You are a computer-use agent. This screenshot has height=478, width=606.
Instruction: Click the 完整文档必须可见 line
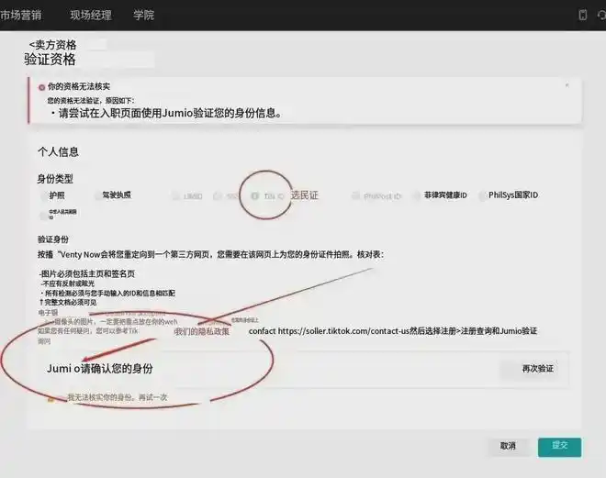click(x=68, y=302)
